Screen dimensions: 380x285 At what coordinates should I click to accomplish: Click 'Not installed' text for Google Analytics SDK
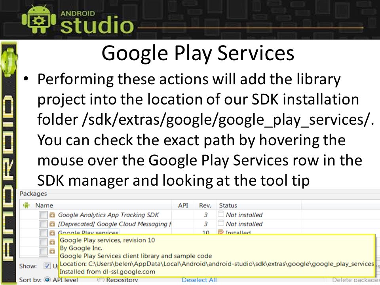coord(244,215)
